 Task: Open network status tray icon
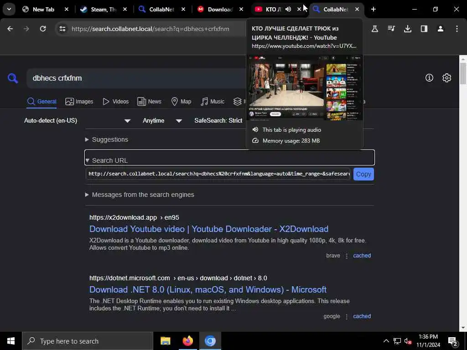click(x=397, y=341)
